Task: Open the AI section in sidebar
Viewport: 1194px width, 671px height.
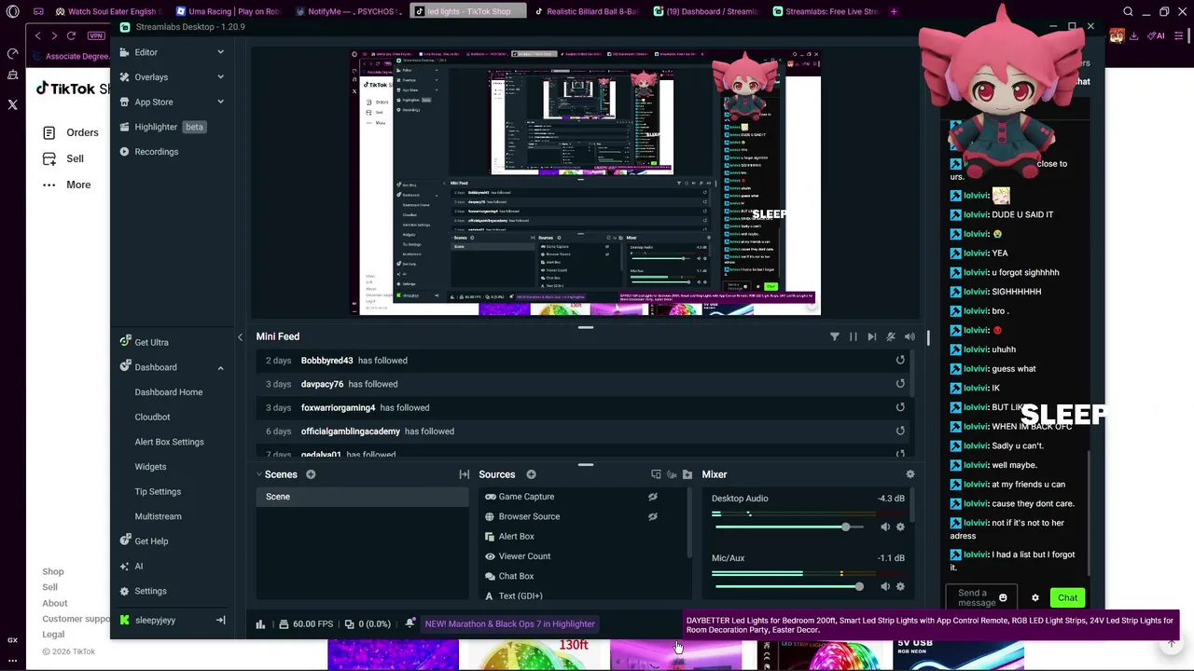Action: pyautogui.click(x=131, y=566)
